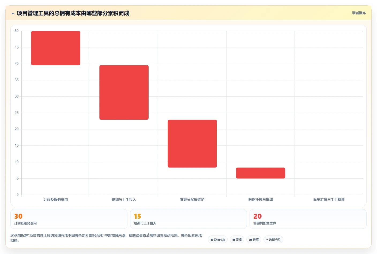This screenshot has height=254, width=377.
Task: Click the x-axis label 培训与上手投入
Action: (124, 200)
